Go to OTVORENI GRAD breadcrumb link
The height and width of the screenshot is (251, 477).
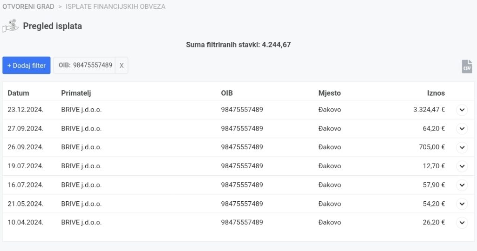coord(28,7)
